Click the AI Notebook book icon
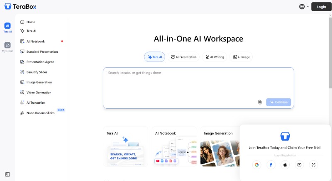The image size is (332, 181). (22, 41)
